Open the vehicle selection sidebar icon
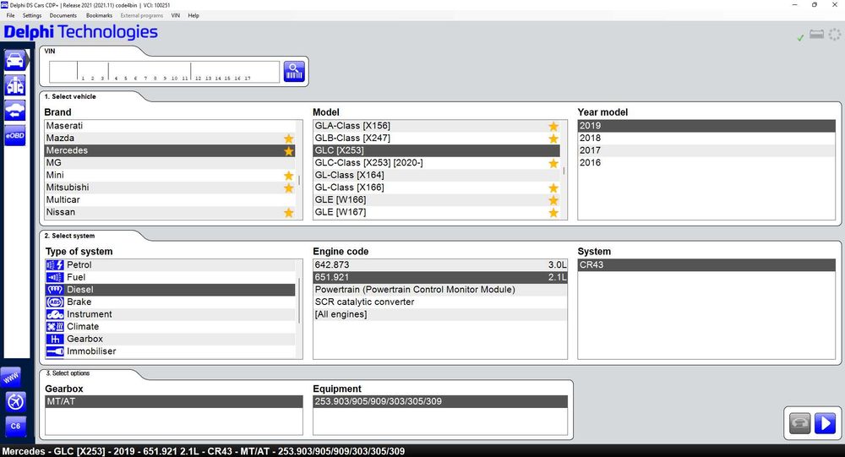 (15, 60)
